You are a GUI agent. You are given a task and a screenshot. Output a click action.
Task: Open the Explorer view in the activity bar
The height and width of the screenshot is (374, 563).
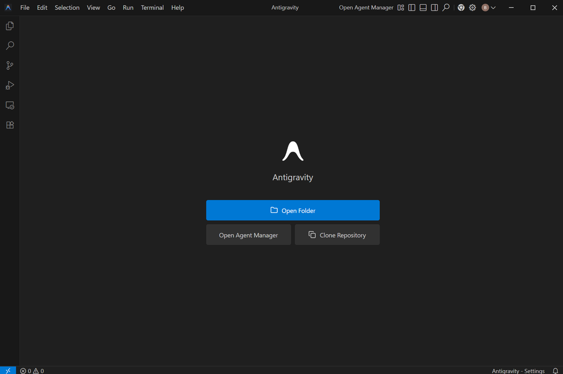9,26
